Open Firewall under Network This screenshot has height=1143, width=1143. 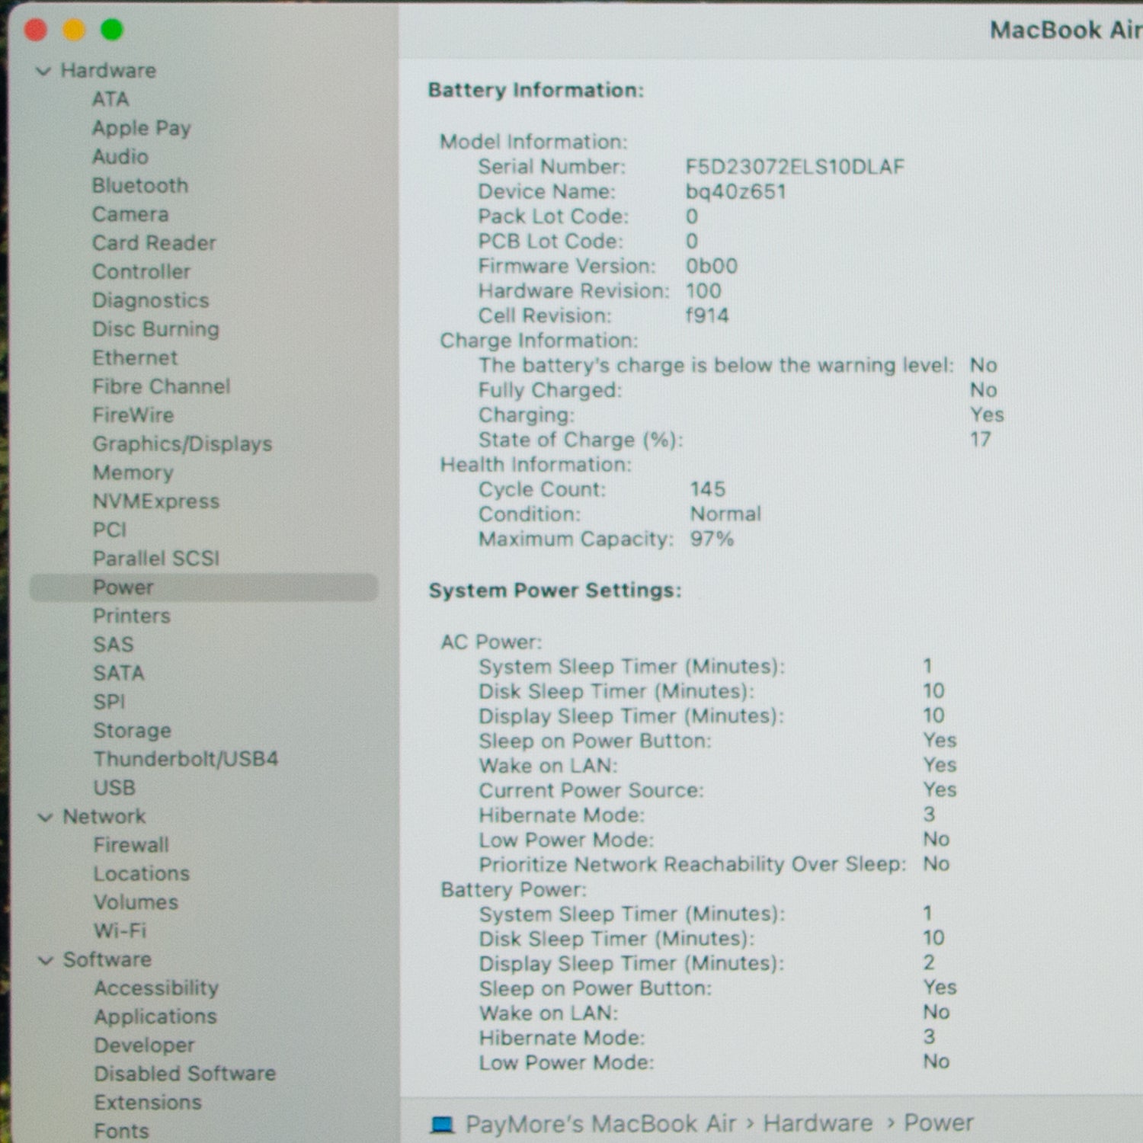coord(131,845)
